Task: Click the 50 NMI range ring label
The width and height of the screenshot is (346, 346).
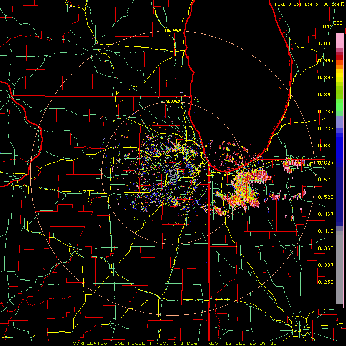Action: 173,101
